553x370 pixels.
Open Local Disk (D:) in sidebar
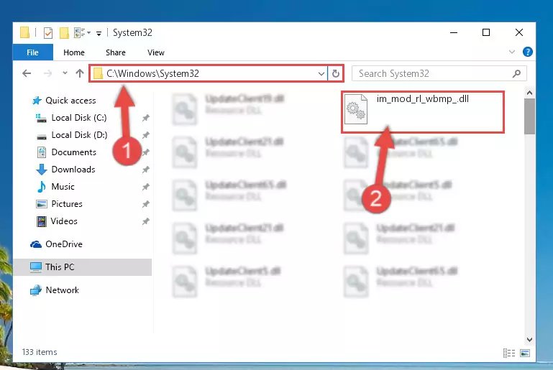79,135
